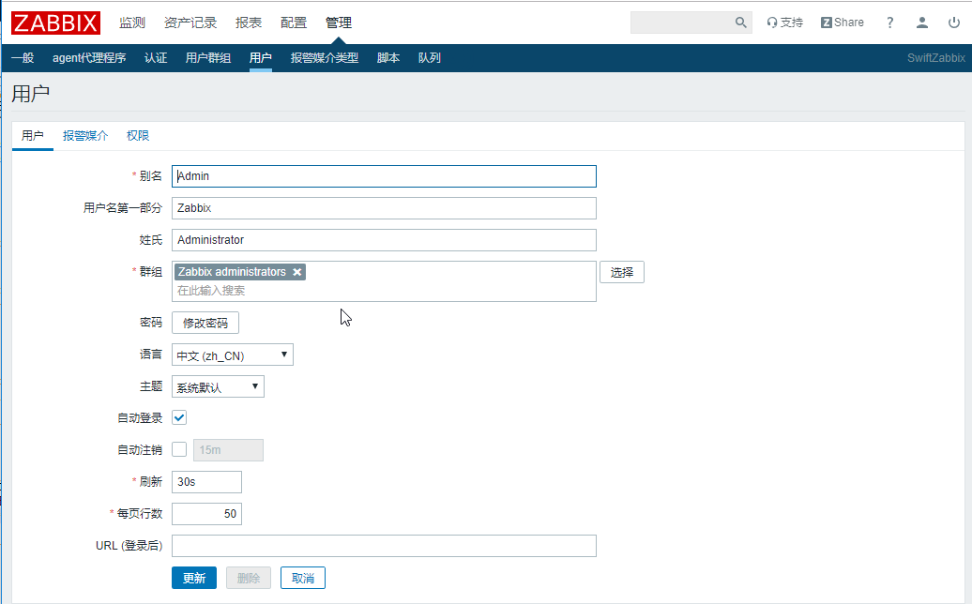Click the search magnifier icon

click(x=741, y=23)
